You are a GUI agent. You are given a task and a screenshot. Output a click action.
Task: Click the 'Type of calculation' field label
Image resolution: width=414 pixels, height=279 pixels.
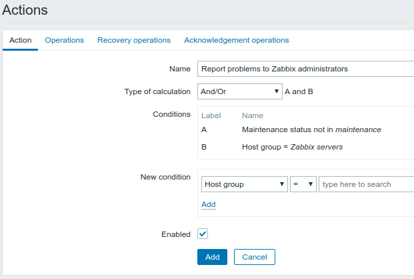(x=157, y=91)
